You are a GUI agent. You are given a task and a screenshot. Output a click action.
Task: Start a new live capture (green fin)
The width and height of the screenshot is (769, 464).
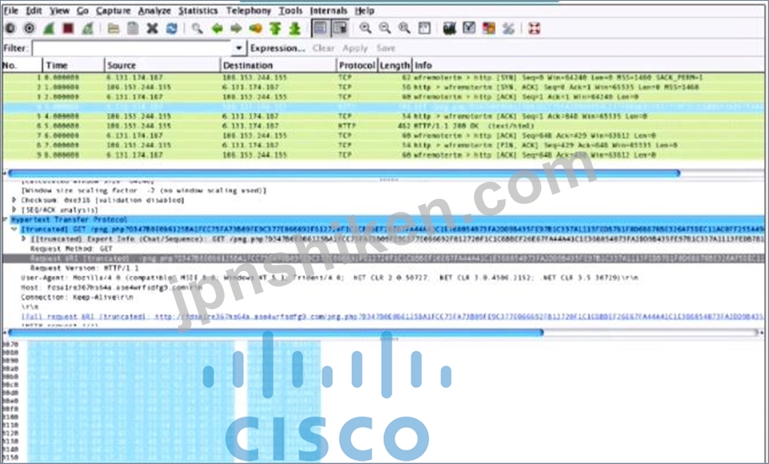pyautogui.click(x=48, y=29)
